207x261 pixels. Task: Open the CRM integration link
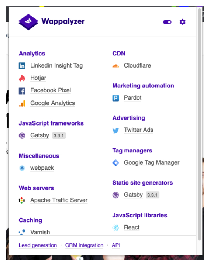84,245
